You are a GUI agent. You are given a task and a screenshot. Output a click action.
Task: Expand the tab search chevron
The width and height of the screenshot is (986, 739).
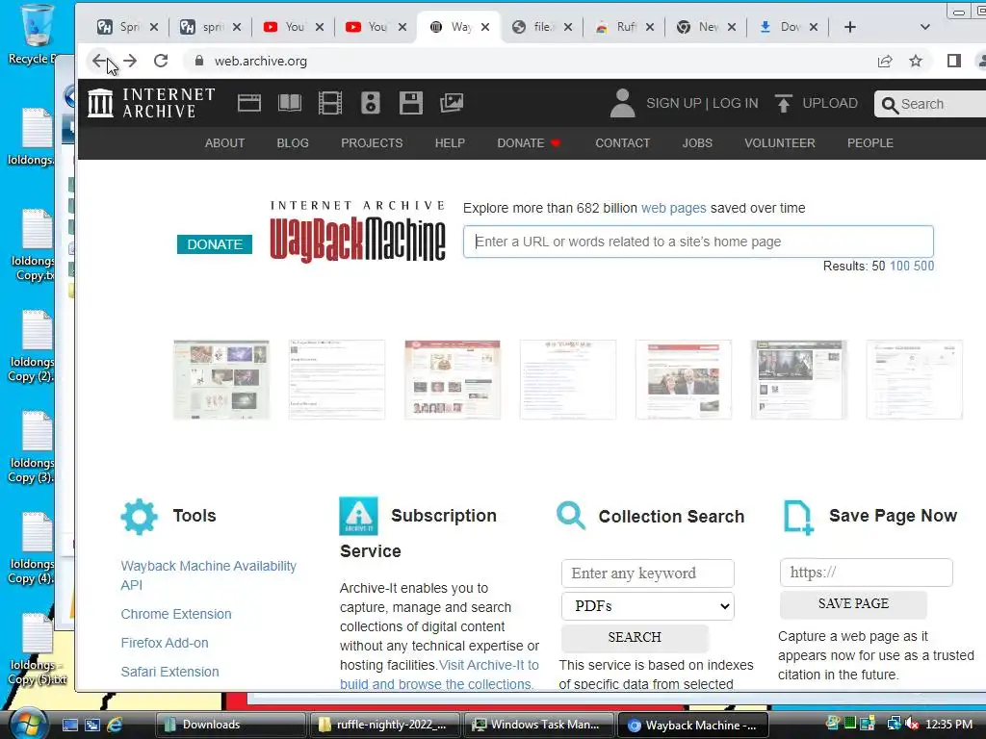(924, 27)
